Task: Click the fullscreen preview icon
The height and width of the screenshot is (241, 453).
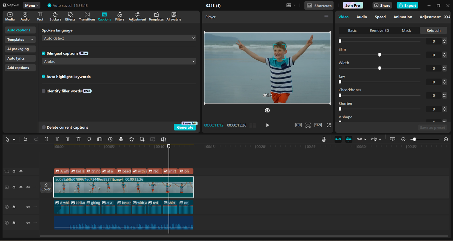Action: pos(329,125)
